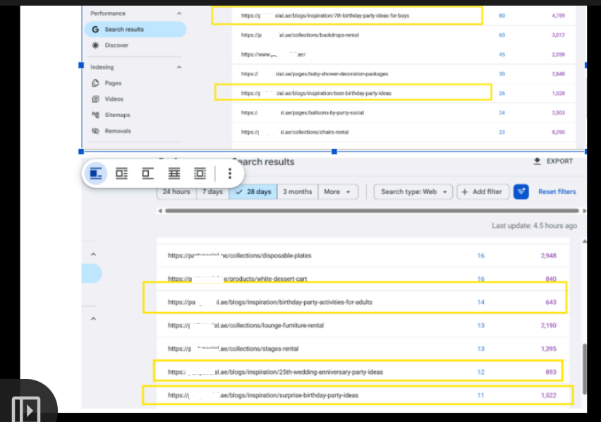Click the surprise-birthday-party-ideas URL
Screen dimensions: 601x422
click(263, 395)
